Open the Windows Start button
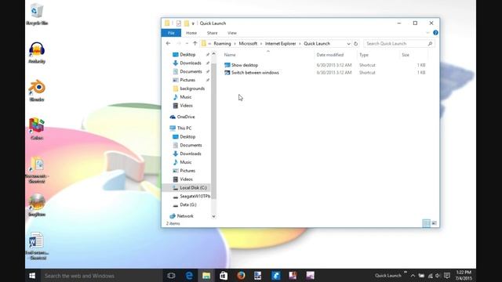The height and width of the screenshot is (282, 502). click(32, 276)
